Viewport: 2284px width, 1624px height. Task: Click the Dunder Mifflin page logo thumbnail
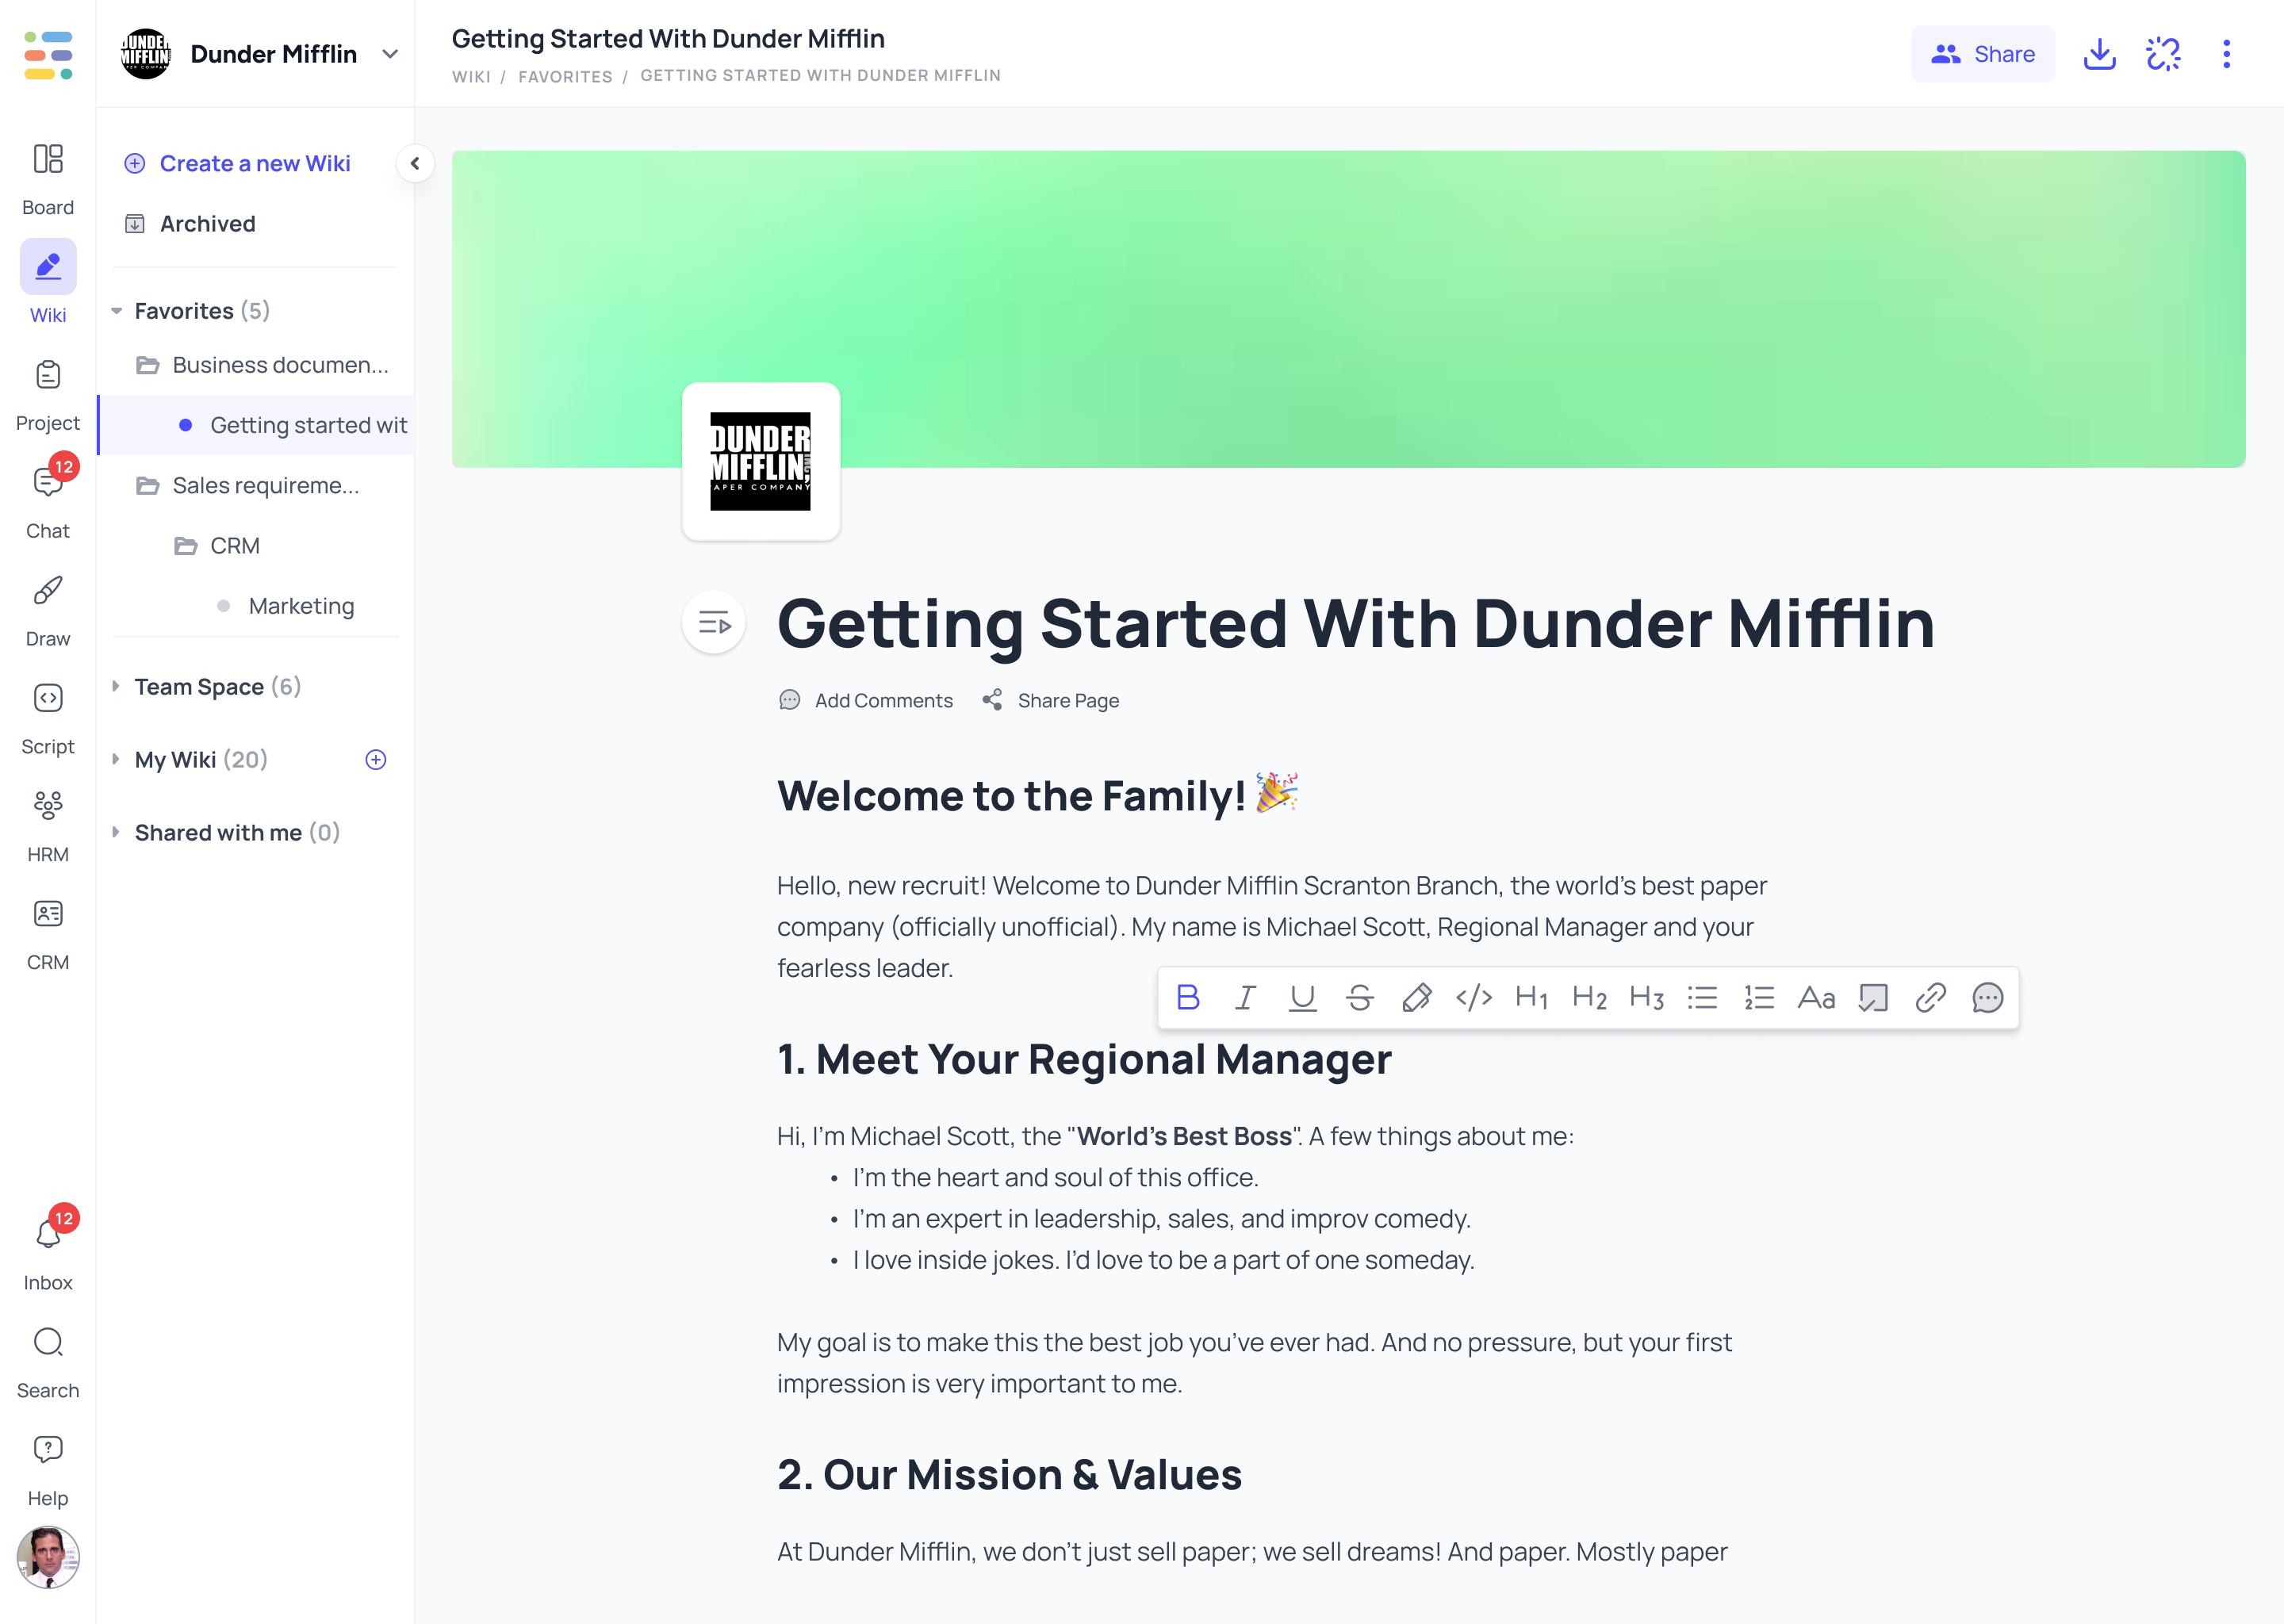pyautogui.click(x=761, y=461)
